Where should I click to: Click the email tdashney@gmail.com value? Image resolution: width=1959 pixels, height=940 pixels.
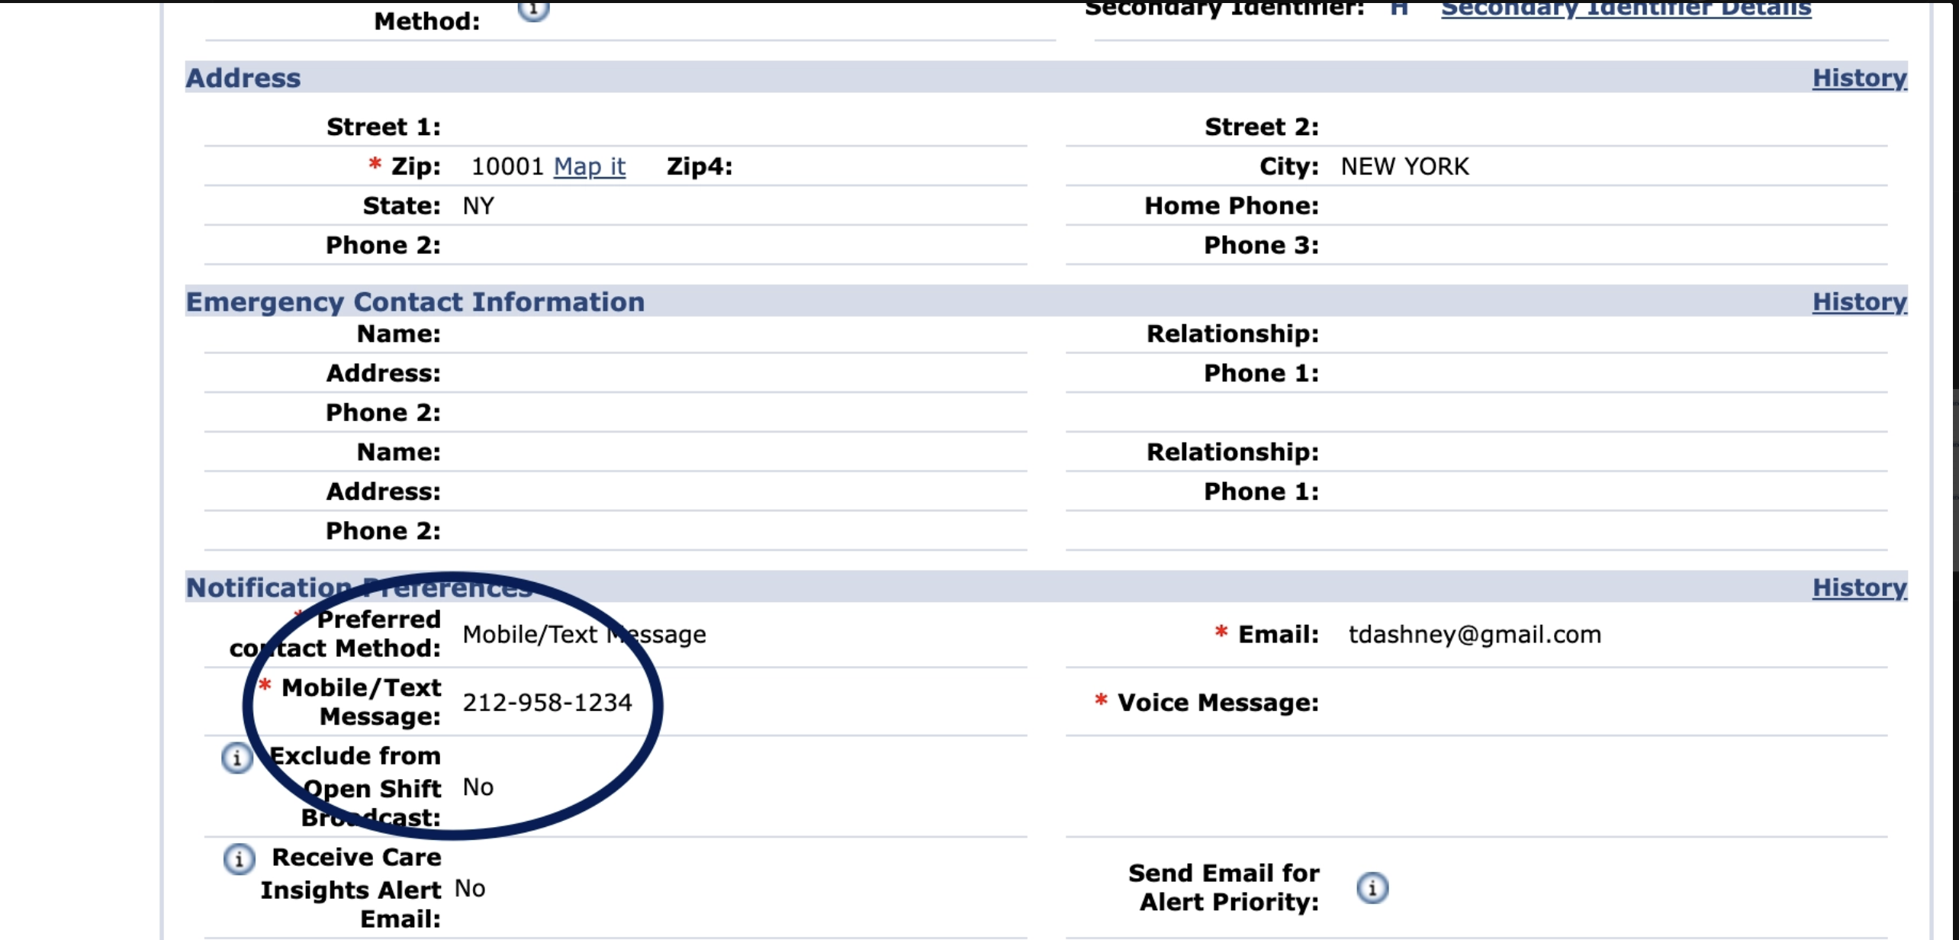pos(1475,635)
